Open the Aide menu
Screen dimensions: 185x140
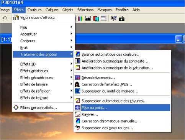pyautogui.click(x=136, y=10)
